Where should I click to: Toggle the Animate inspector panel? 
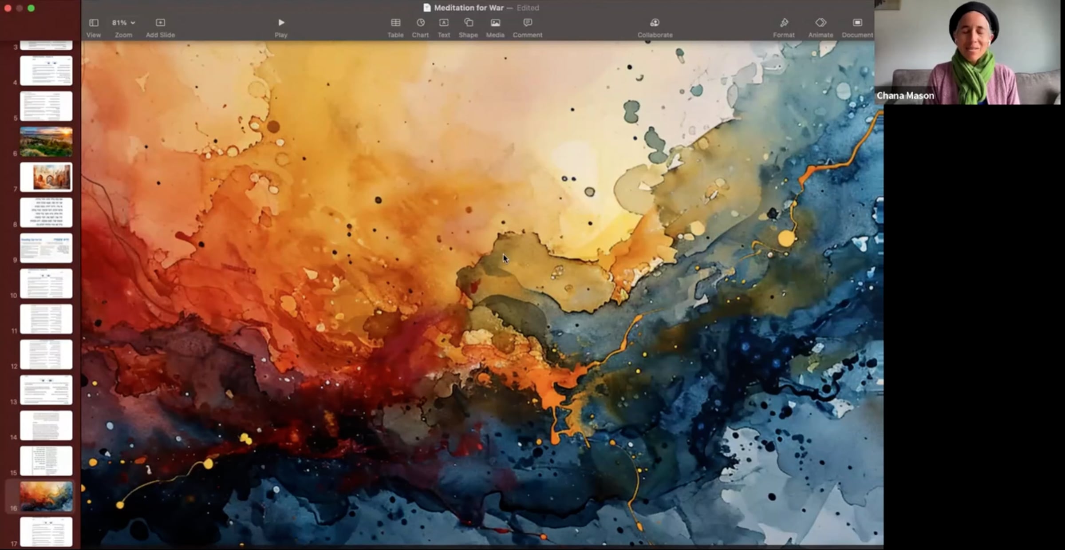pos(820,23)
